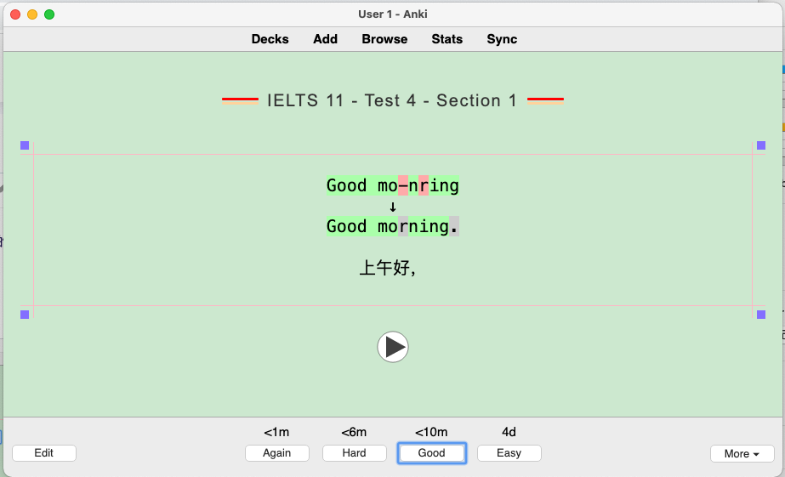Click the typed answer 'Good mo-nring'
This screenshot has height=477, width=785.
click(x=392, y=185)
